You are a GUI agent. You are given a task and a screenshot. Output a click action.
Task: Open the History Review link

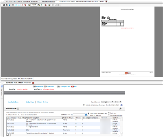click(43, 102)
